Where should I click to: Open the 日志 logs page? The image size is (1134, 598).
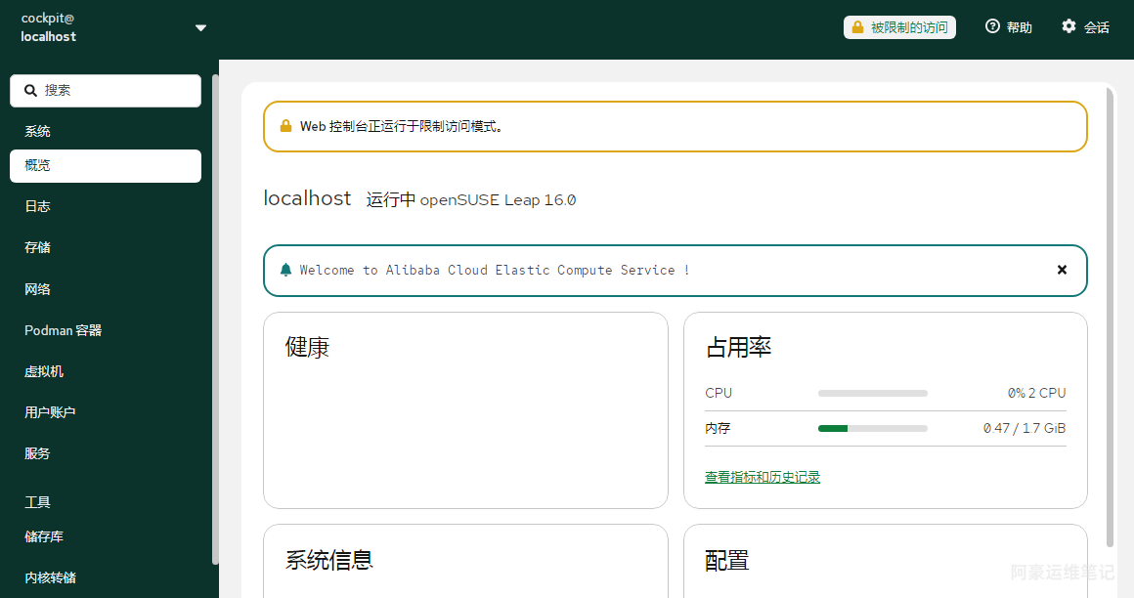37,206
